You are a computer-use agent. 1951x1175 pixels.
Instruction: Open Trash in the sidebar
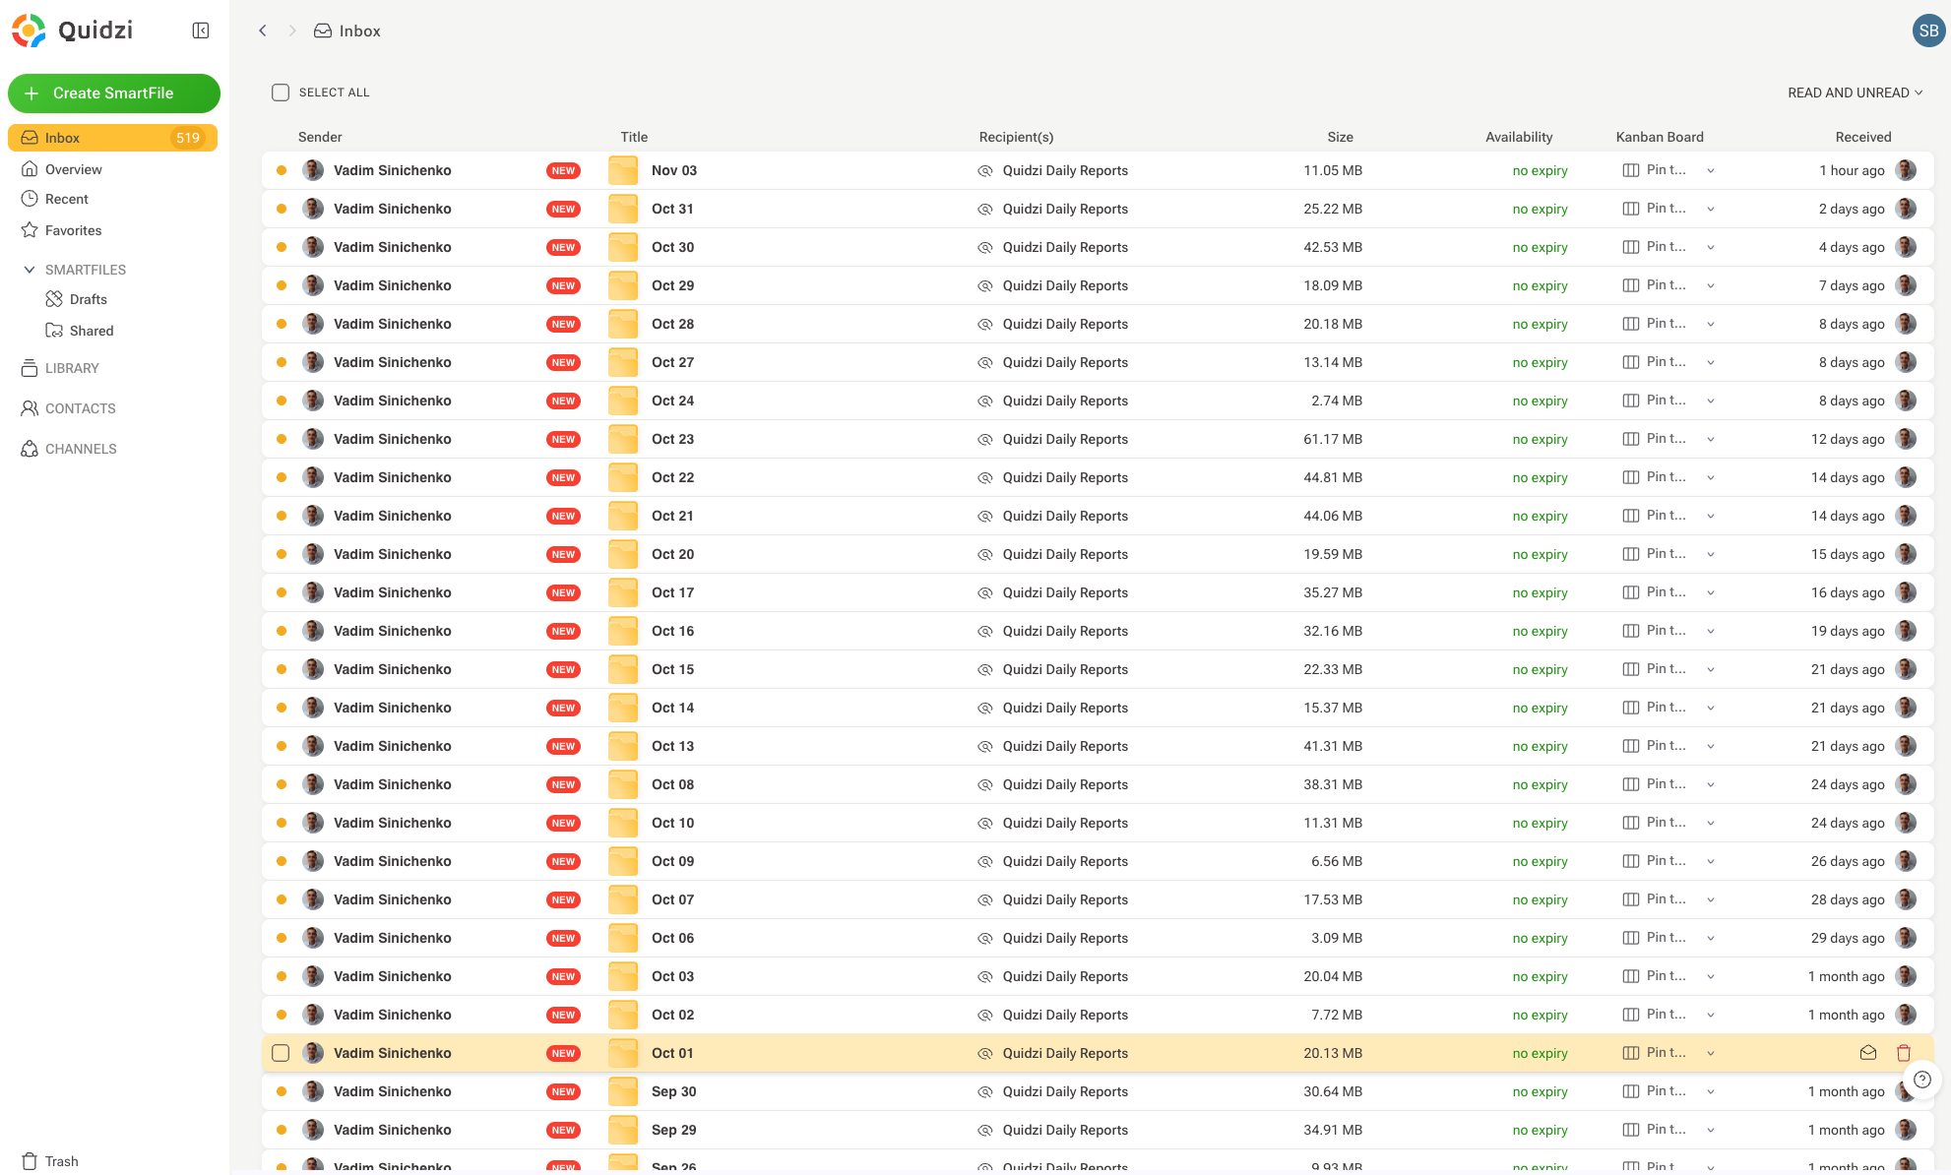click(x=61, y=1161)
